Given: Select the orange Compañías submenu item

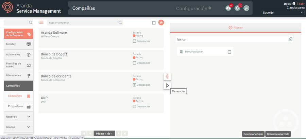Looking at the screenshot, I should pyautogui.click(x=18, y=96).
